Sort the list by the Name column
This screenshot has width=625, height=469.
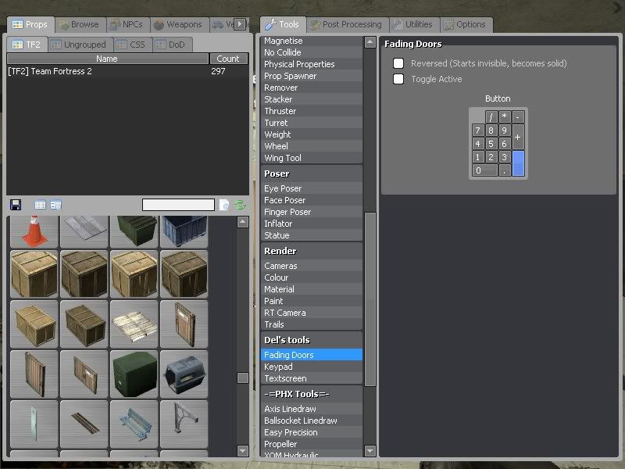tap(108, 59)
